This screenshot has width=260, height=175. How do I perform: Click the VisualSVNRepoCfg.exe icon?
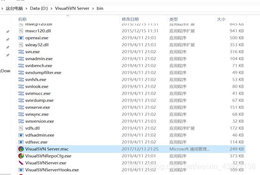(21, 156)
